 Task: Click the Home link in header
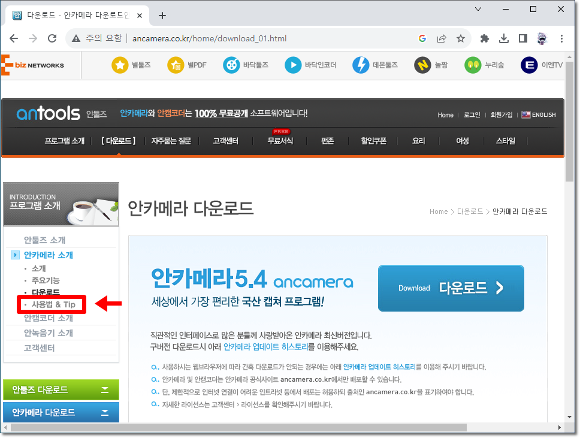point(445,115)
